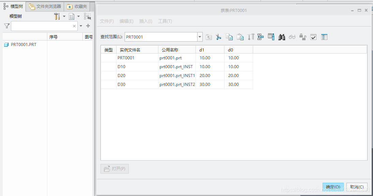The width and height of the screenshot is (373, 196).
Task: Click the verify instances checkmark icon
Action: point(313,37)
